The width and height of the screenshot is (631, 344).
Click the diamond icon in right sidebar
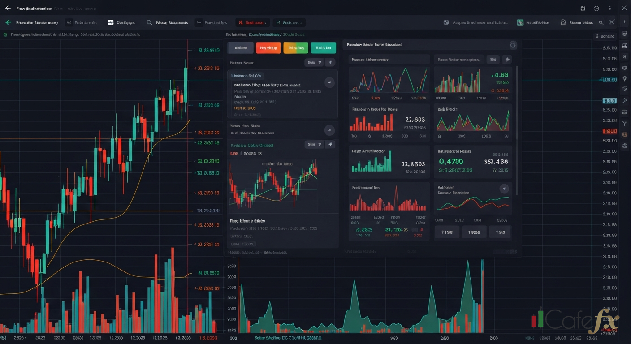coord(624,68)
